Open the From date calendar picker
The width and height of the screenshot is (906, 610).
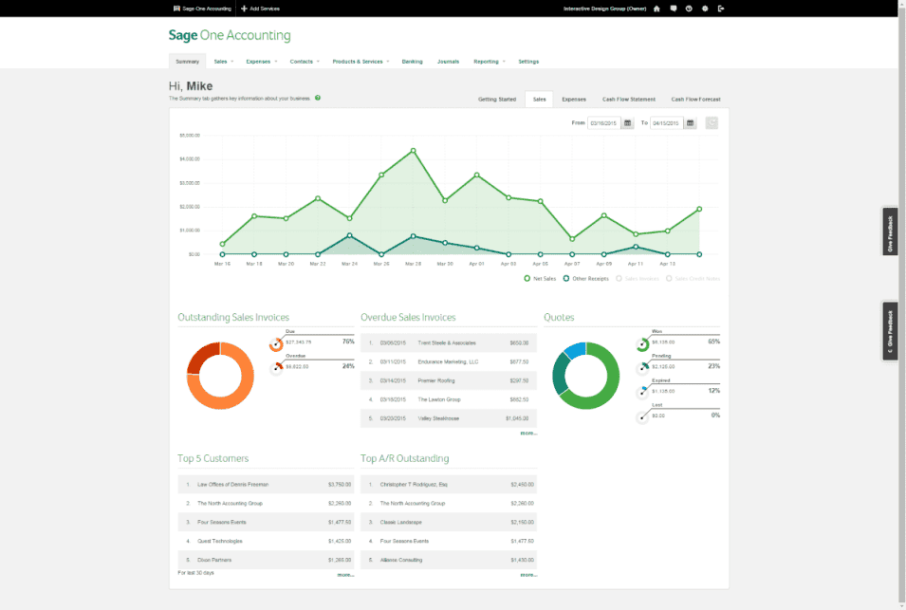(627, 123)
